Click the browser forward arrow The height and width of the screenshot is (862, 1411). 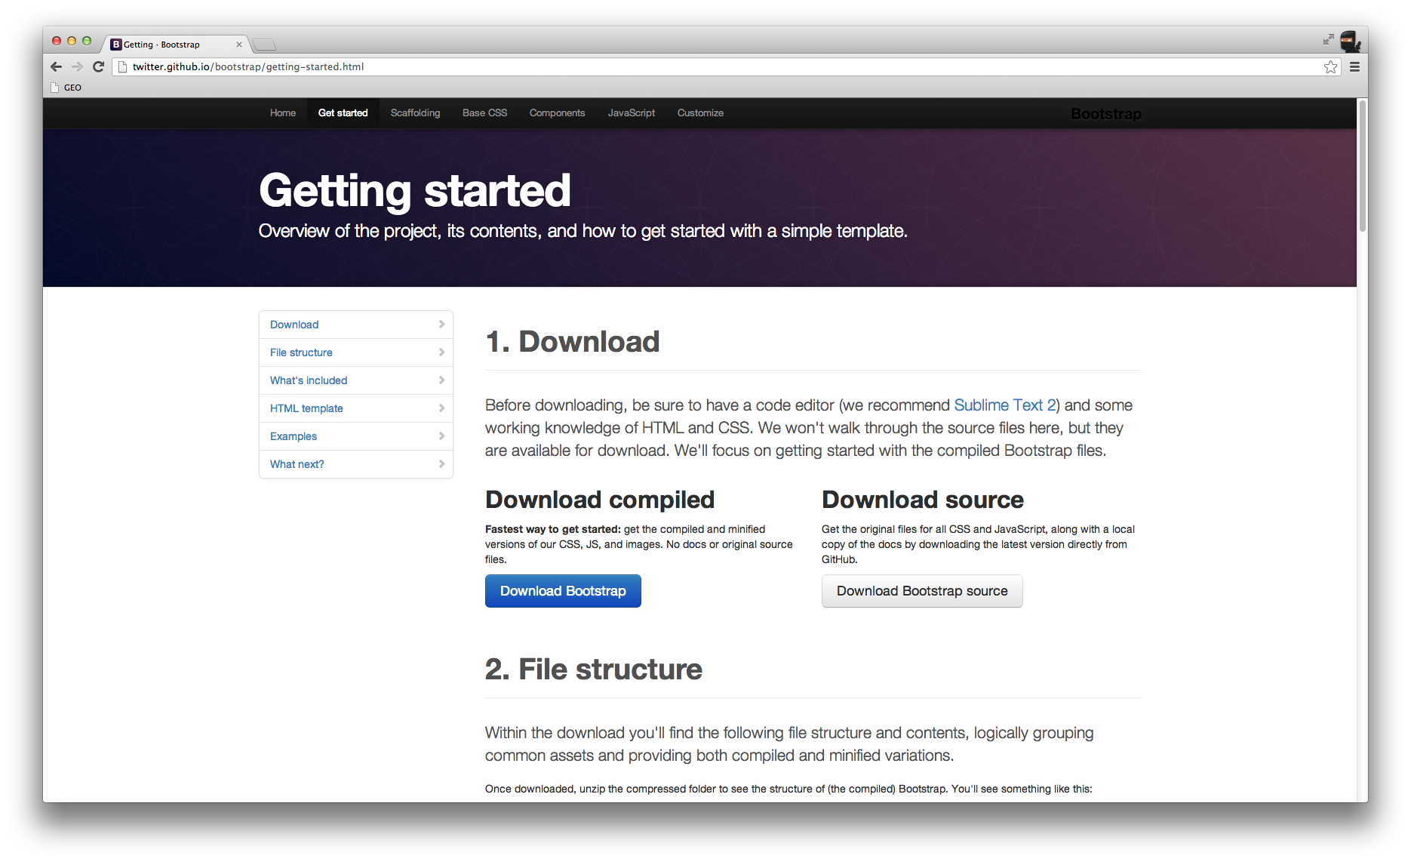point(77,66)
